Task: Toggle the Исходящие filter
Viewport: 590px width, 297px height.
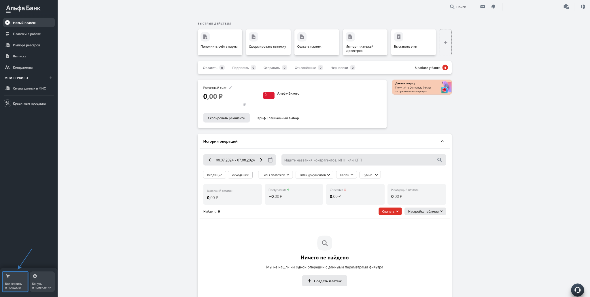Action: pyautogui.click(x=240, y=175)
